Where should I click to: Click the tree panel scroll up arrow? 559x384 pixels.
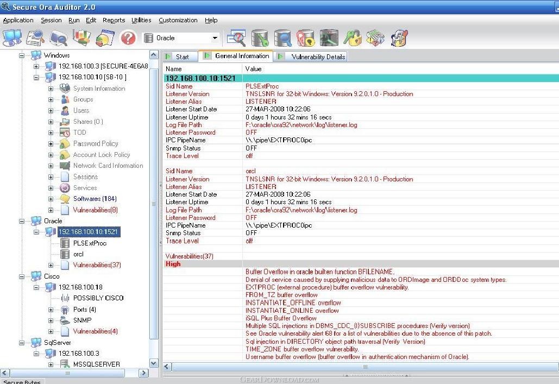154,54
